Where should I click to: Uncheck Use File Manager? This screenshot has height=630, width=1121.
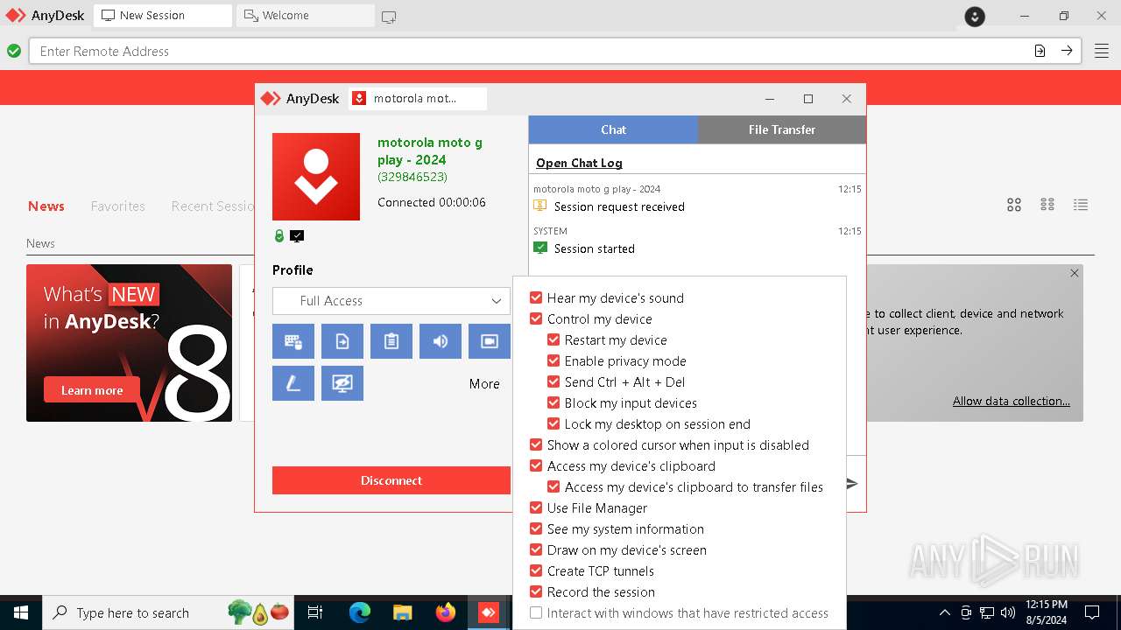coord(536,507)
